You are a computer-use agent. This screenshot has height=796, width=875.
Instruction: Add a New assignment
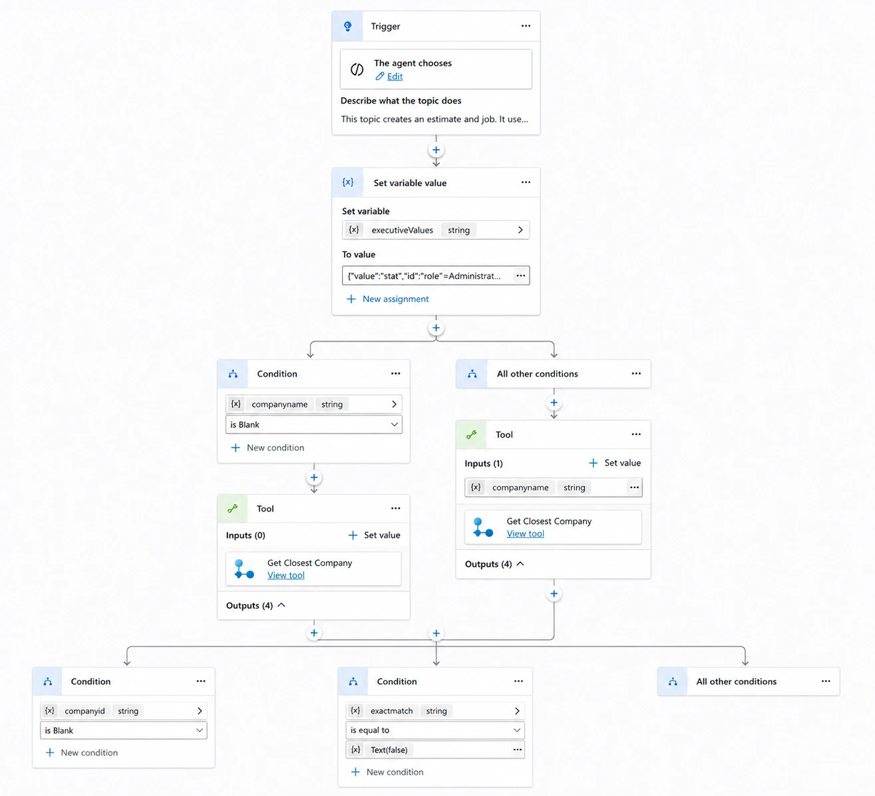(388, 299)
